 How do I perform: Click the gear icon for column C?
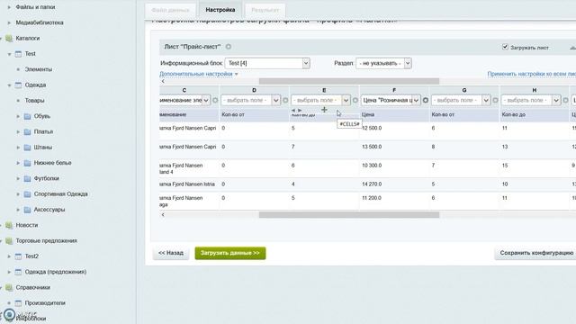[215, 100]
